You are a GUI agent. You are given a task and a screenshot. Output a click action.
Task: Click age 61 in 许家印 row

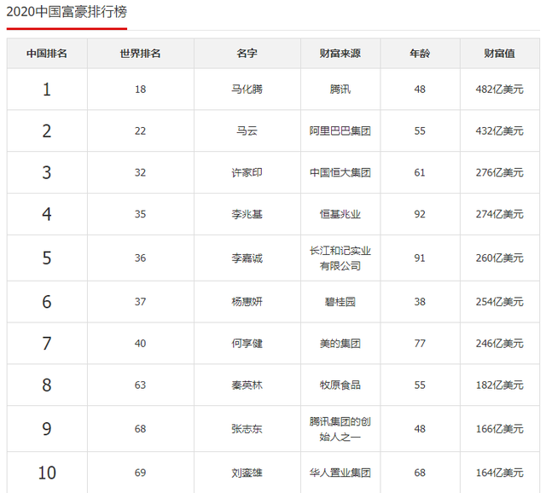pos(420,172)
